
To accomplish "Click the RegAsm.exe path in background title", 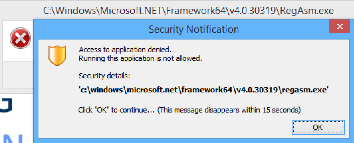I will click(x=188, y=11).
